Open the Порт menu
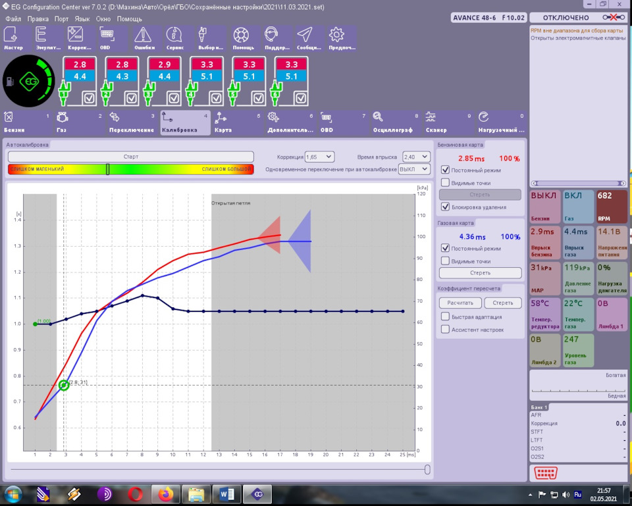 [x=61, y=19]
